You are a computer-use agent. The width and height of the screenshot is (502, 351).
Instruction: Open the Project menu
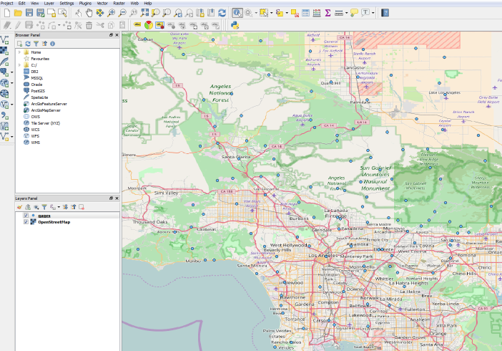(x=6, y=3)
